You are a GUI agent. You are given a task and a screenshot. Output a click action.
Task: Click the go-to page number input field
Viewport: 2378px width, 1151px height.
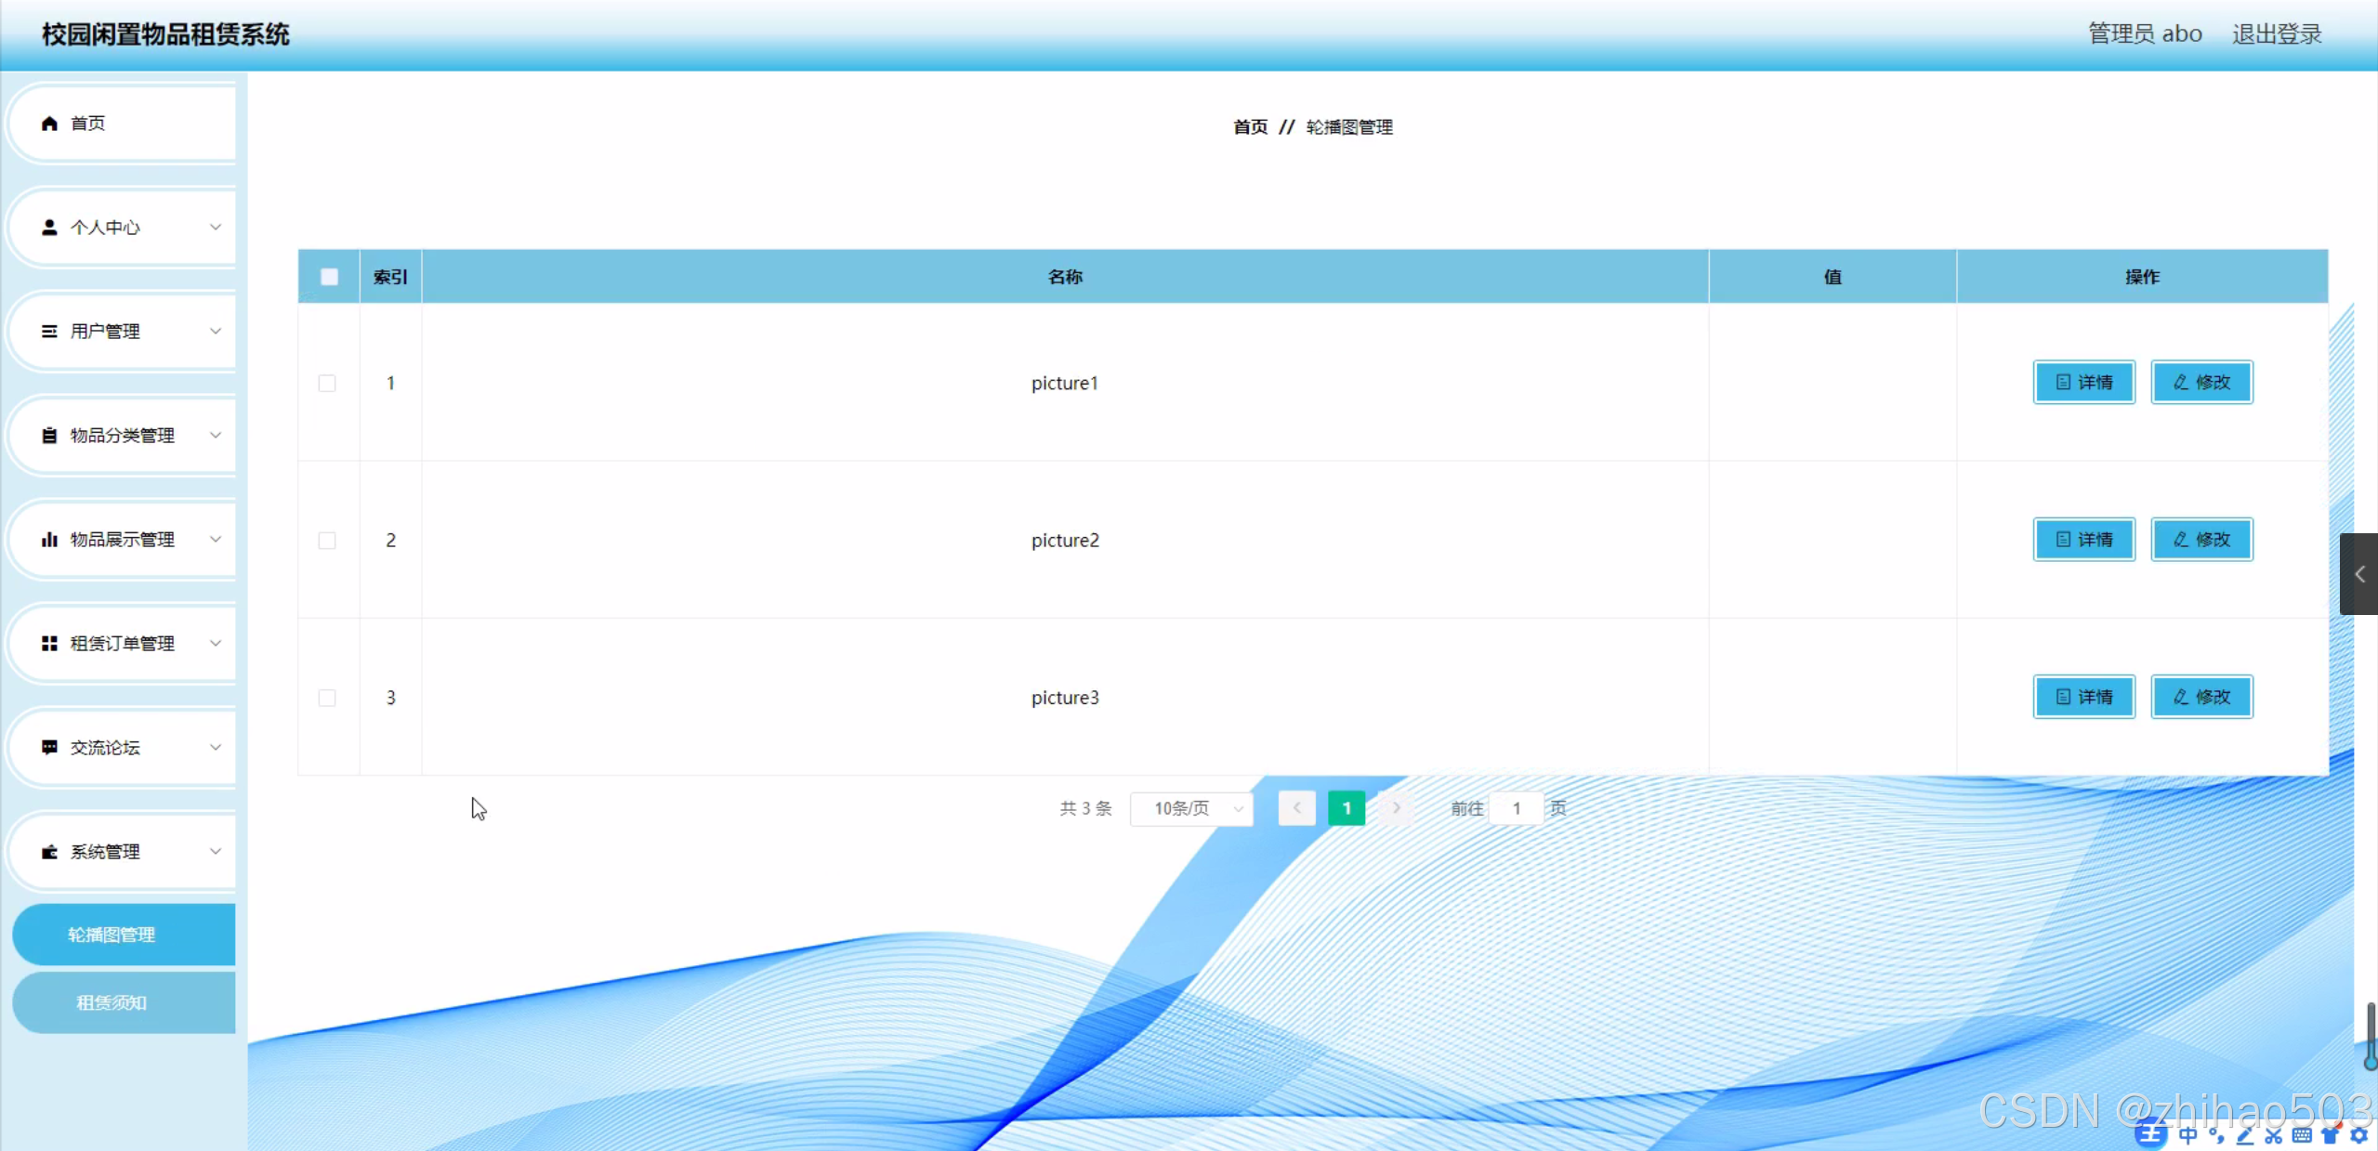1516,809
